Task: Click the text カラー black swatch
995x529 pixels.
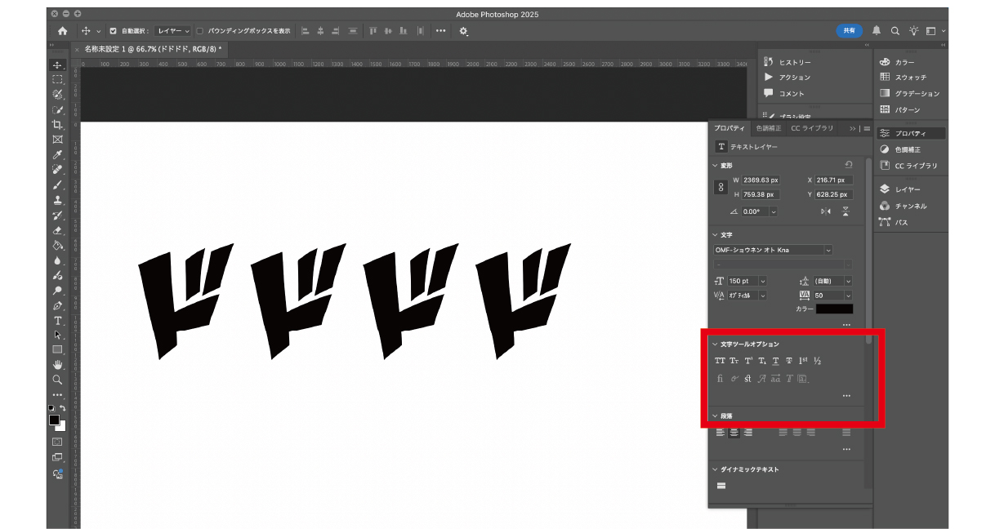Action: point(836,309)
